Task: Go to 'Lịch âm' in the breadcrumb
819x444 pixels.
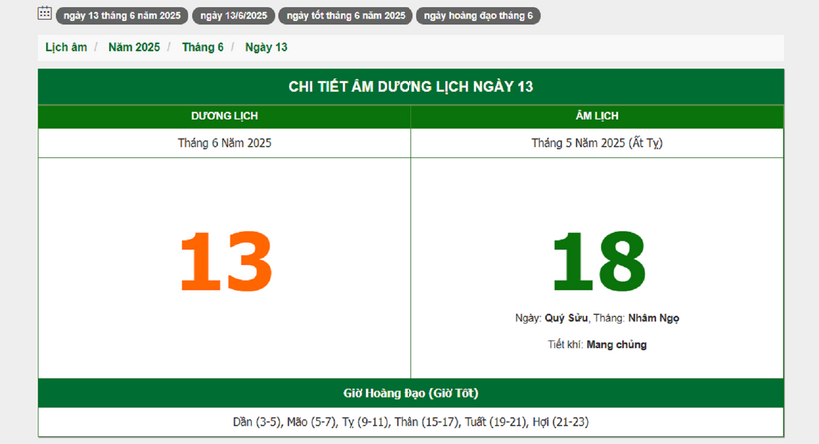Action: point(66,47)
